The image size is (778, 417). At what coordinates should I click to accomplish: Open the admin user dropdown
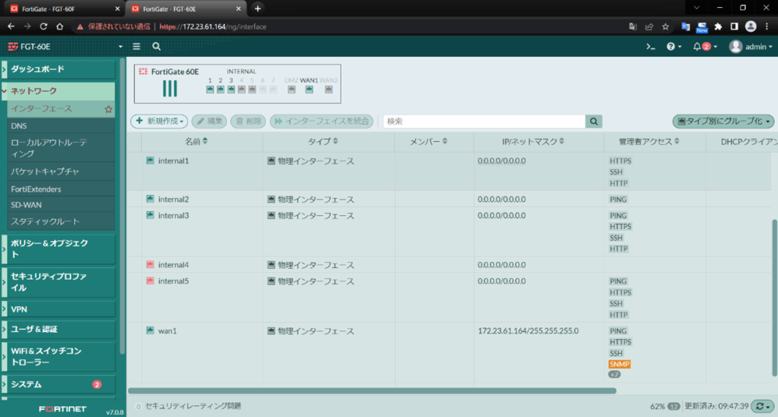coord(751,47)
